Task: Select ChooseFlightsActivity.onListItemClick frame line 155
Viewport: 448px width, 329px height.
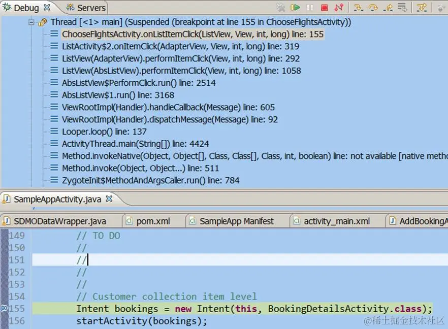Action: (x=193, y=35)
